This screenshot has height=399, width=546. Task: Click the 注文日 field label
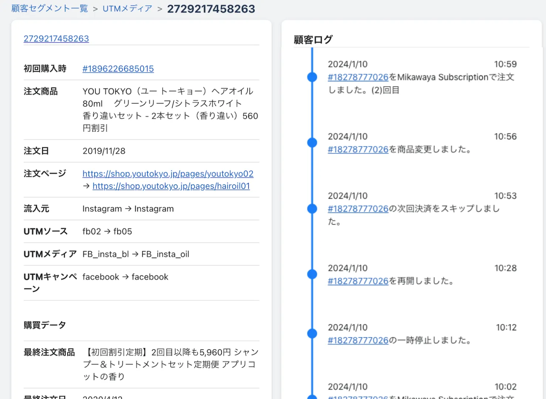point(36,151)
